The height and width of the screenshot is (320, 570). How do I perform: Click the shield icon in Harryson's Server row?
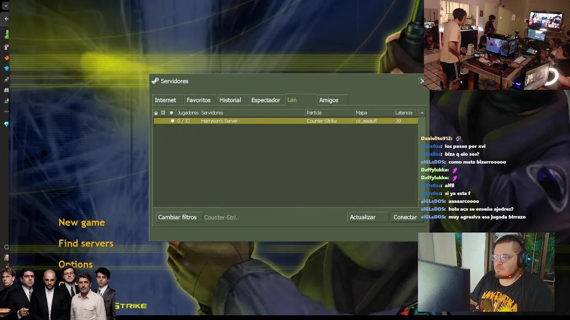pos(172,121)
